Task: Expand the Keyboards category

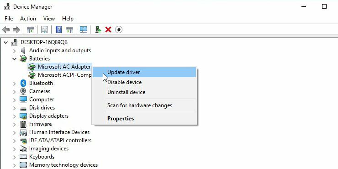Action: [15, 157]
